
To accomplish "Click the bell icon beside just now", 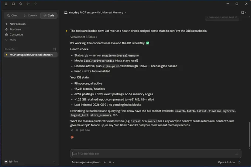I will [x=77, y=130].
